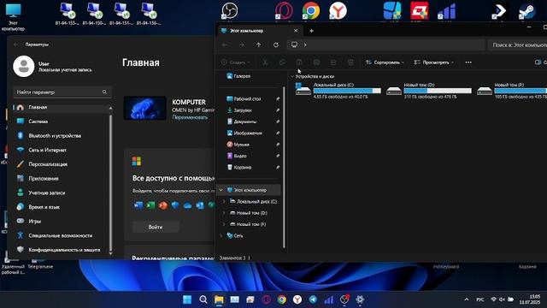Screen dimensions: 547x308
Task: Open Yandex Browser desktop shortcut
Action: tap(338, 11)
